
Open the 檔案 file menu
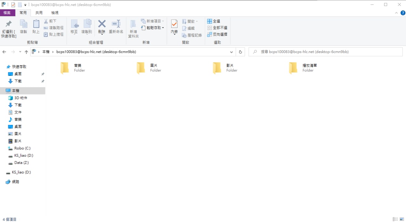(7, 13)
